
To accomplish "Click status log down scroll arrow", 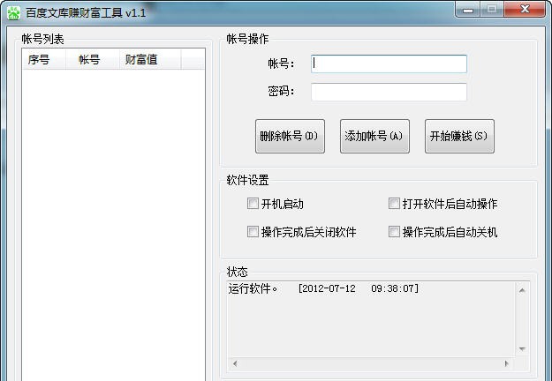I will 523,348.
